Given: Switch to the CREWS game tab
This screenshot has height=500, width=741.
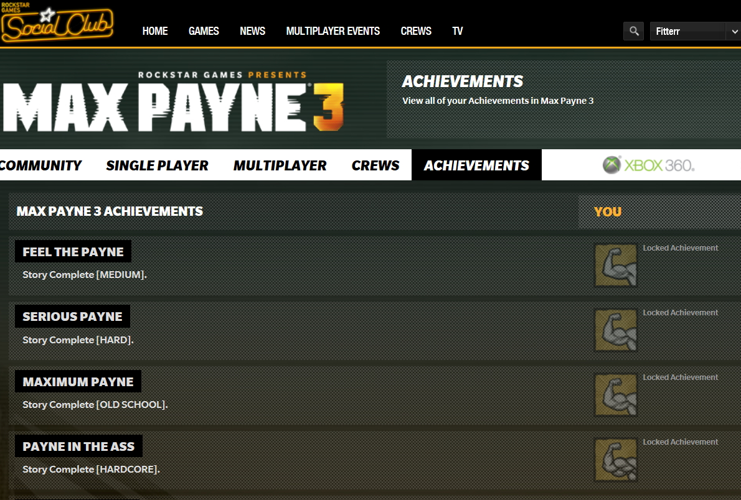Looking at the screenshot, I should tap(375, 165).
